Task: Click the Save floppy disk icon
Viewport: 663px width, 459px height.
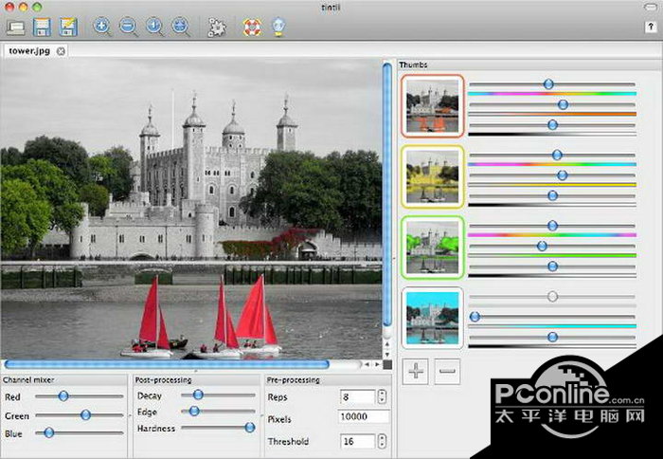Action: click(43, 28)
